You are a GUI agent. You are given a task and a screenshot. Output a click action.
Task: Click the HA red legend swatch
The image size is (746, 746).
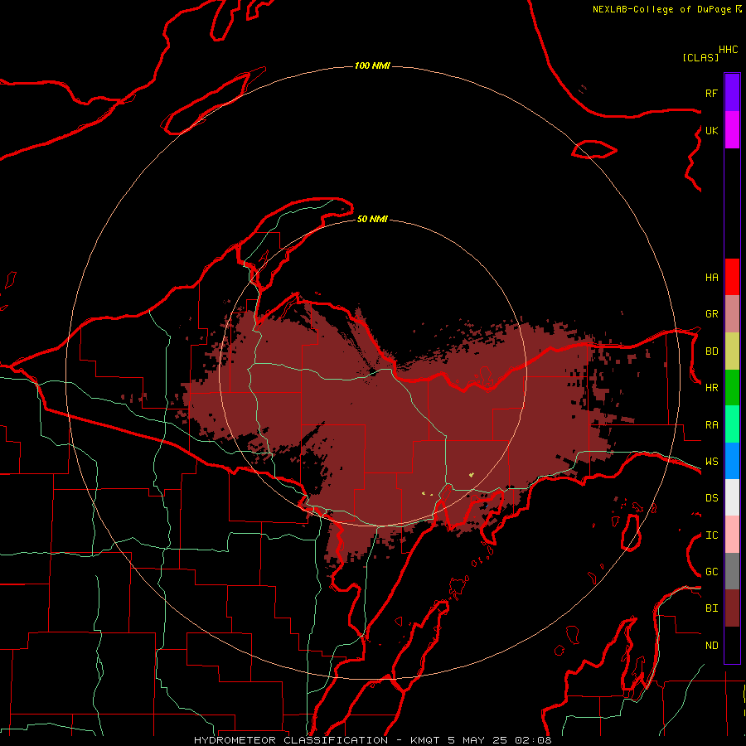click(732, 277)
